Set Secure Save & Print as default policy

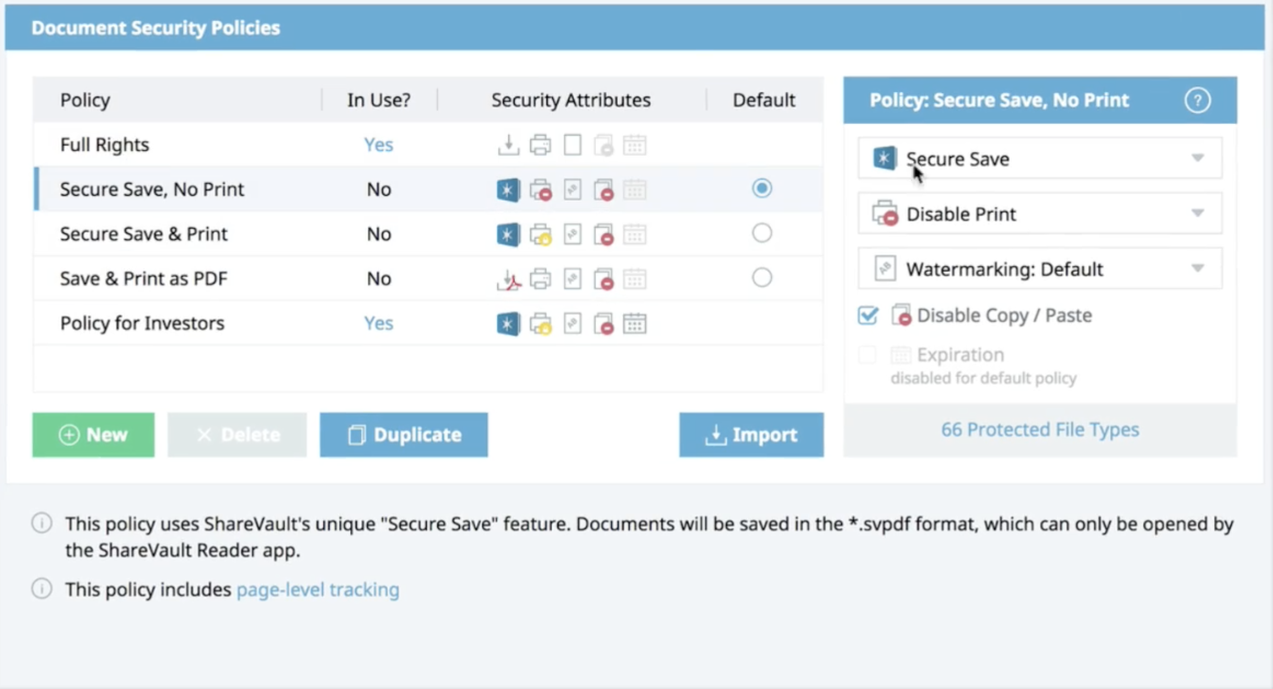pos(762,233)
